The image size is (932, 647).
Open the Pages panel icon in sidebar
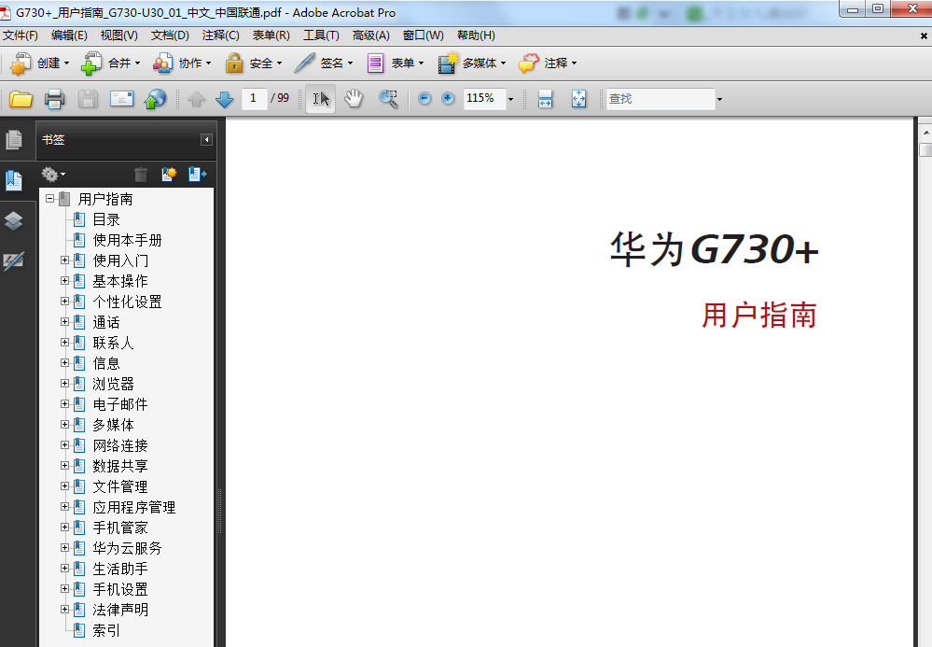(14, 140)
